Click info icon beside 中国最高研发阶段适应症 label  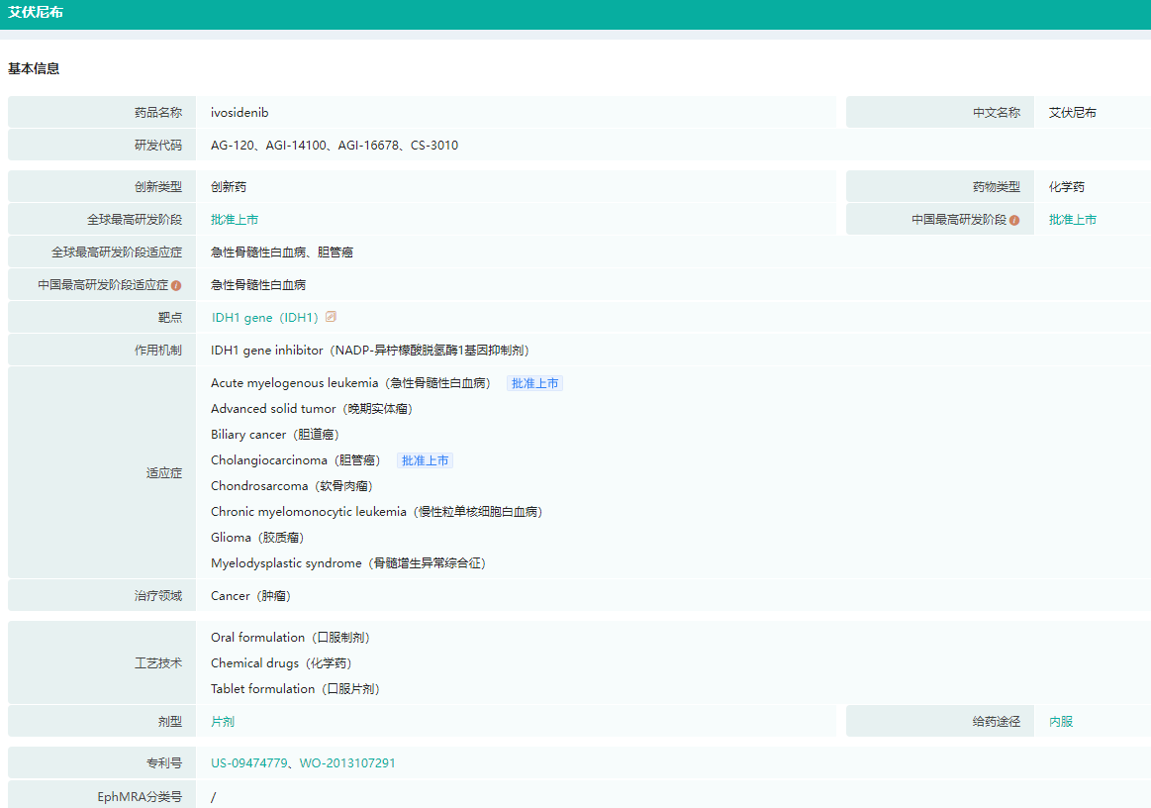[x=176, y=285]
